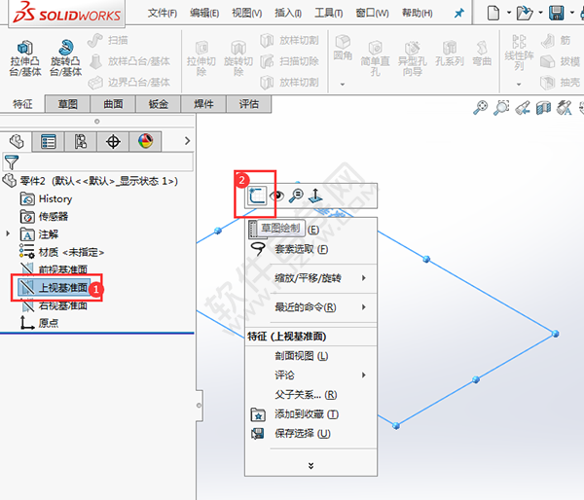Click Zoom to Selection in context toolbar
Viewport: 584px width, 500px height.
click(x=296, y=196)
